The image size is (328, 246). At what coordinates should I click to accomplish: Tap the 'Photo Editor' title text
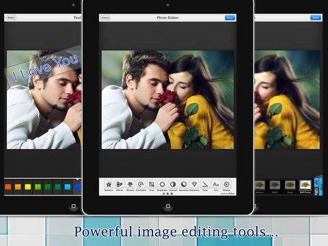167,18
